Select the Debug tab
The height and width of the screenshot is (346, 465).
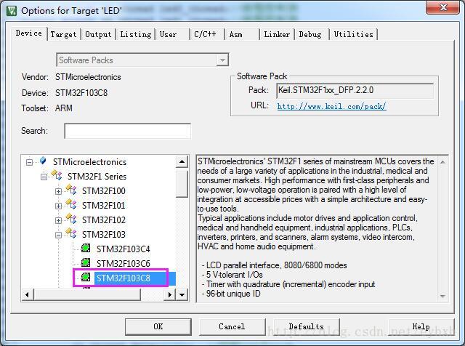point(310,34)
